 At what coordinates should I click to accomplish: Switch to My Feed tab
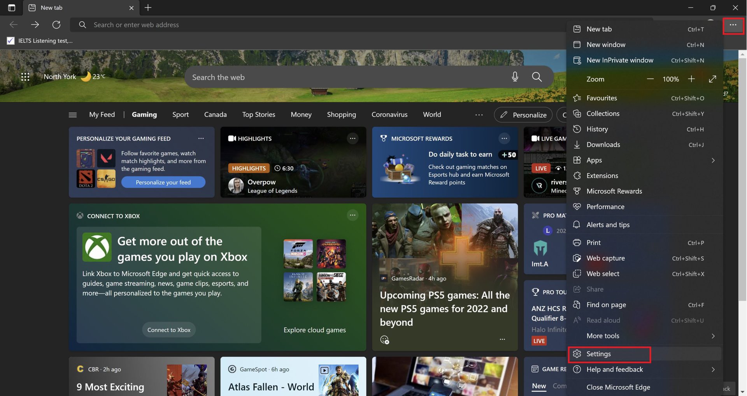[102, 115]
